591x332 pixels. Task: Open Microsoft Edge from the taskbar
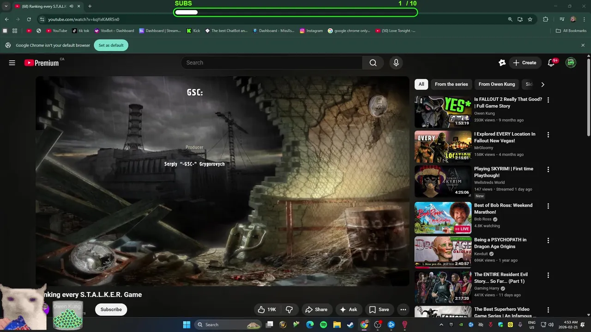(310, 325)
